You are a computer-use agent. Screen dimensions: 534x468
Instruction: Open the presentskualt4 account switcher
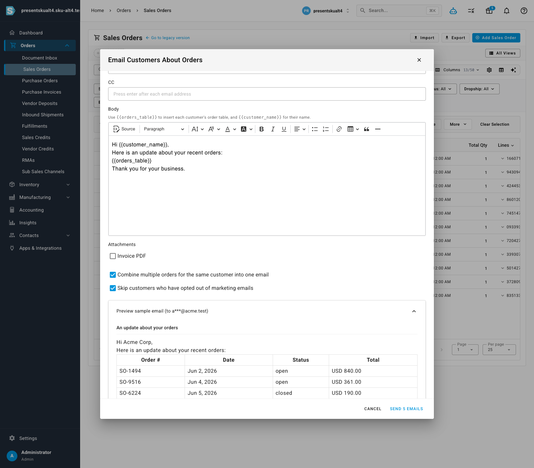326,11
